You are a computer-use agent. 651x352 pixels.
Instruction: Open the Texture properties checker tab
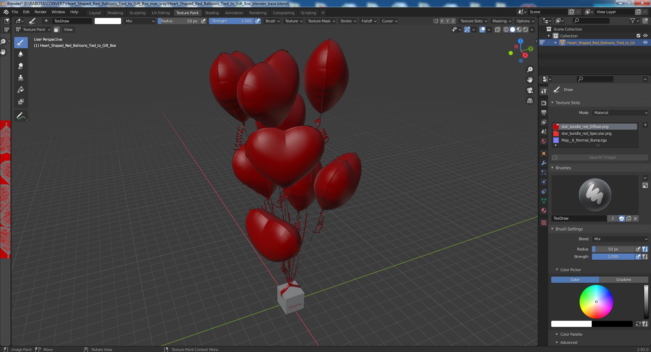click(x=544, y=223)
